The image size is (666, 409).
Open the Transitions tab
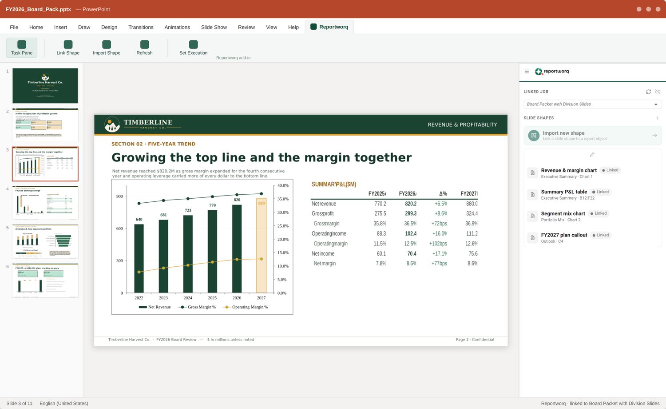(141, 27)
